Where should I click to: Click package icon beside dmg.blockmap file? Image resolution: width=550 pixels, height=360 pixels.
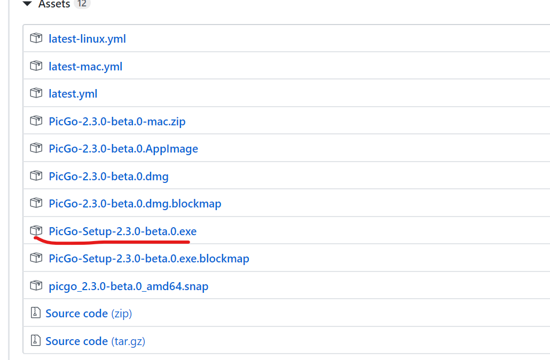(36, 203)
